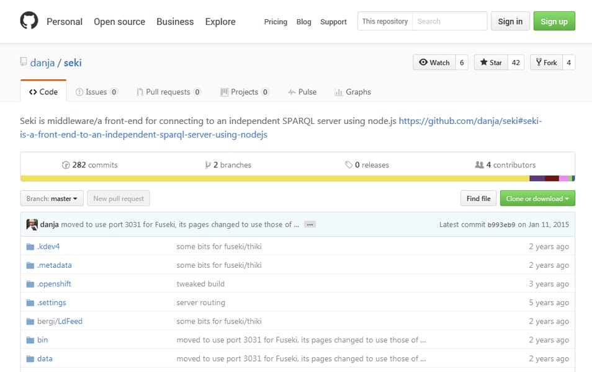This screenshot has width=592, height=372.
Task: Click the Sign up button
Action: point(554,21)
